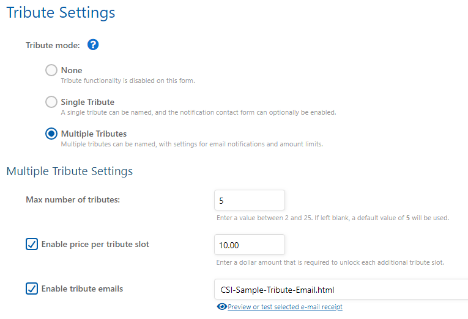Click the "Enable tribute emails" label text
Screen dimensions: 468x319
pos(82,289)
